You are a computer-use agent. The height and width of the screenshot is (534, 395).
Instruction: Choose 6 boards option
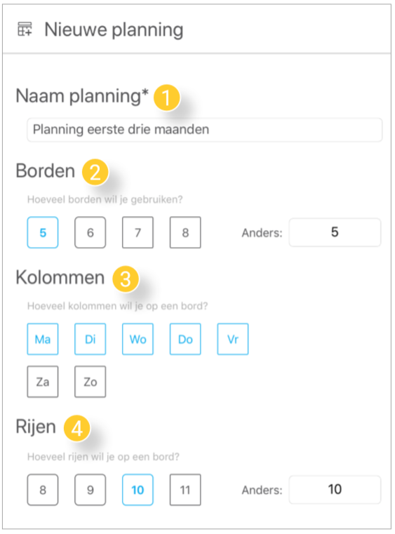[x=91, y=232]
